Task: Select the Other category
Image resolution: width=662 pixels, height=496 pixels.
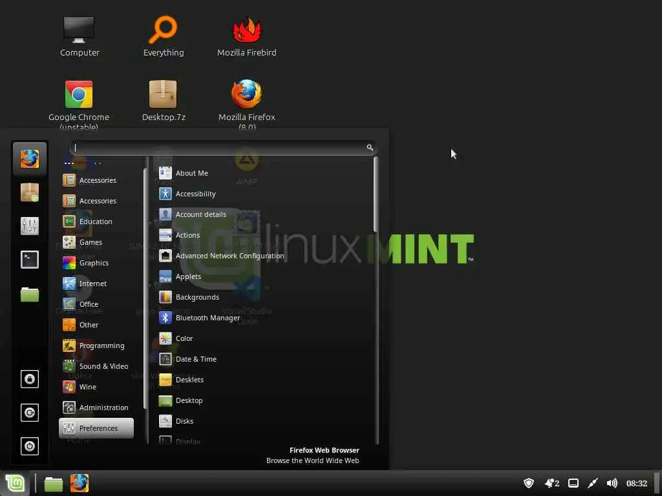Action: pos(96,325)
